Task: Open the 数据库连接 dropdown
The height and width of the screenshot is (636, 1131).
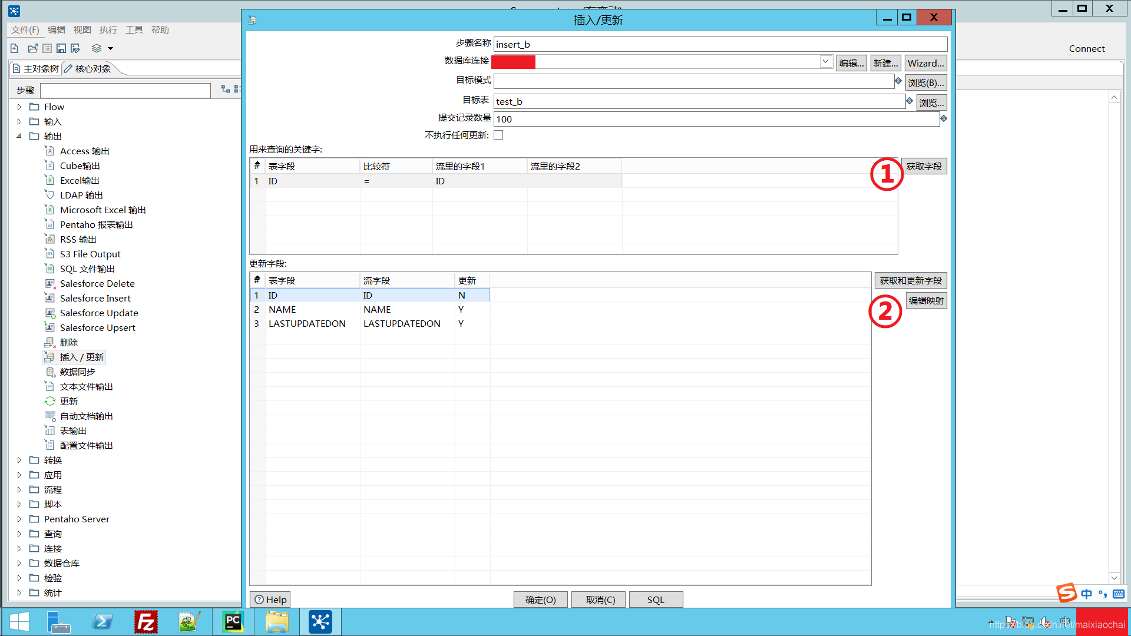Action: 825,61
